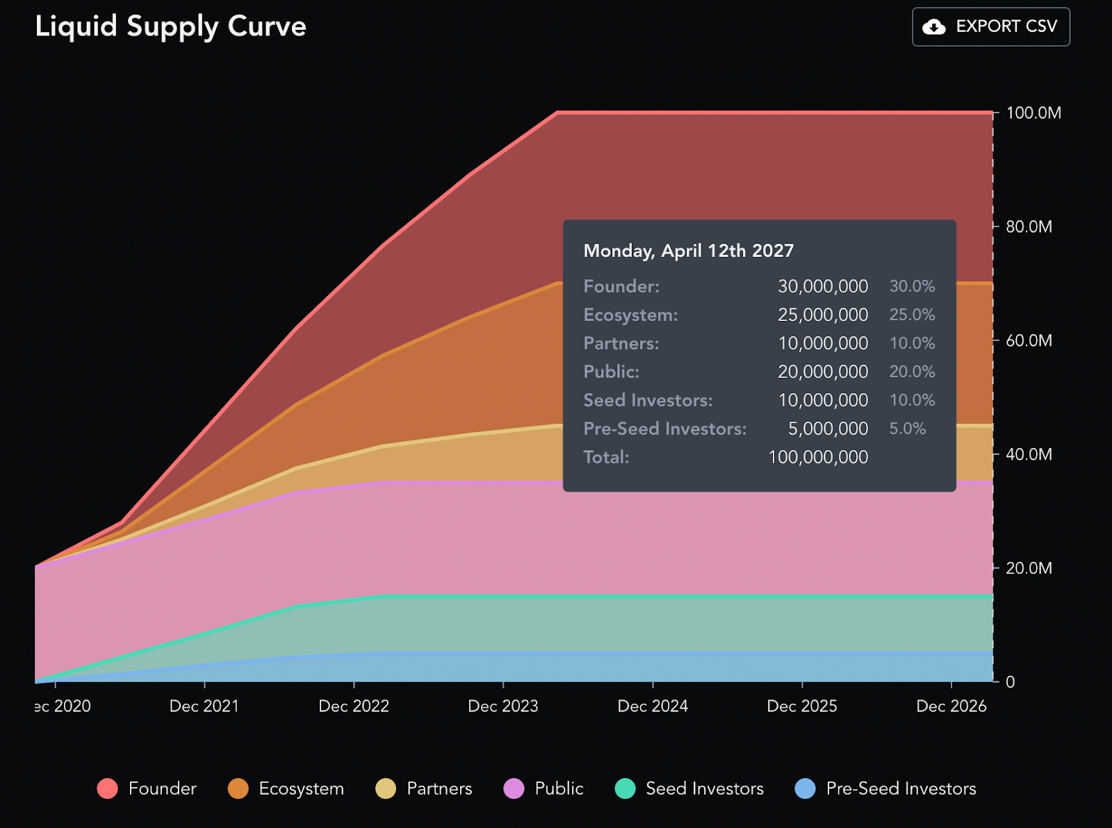Screen dimensions: 1112x828
Task: Hide Seed Investors using its legend text
Action: point(704,788)
